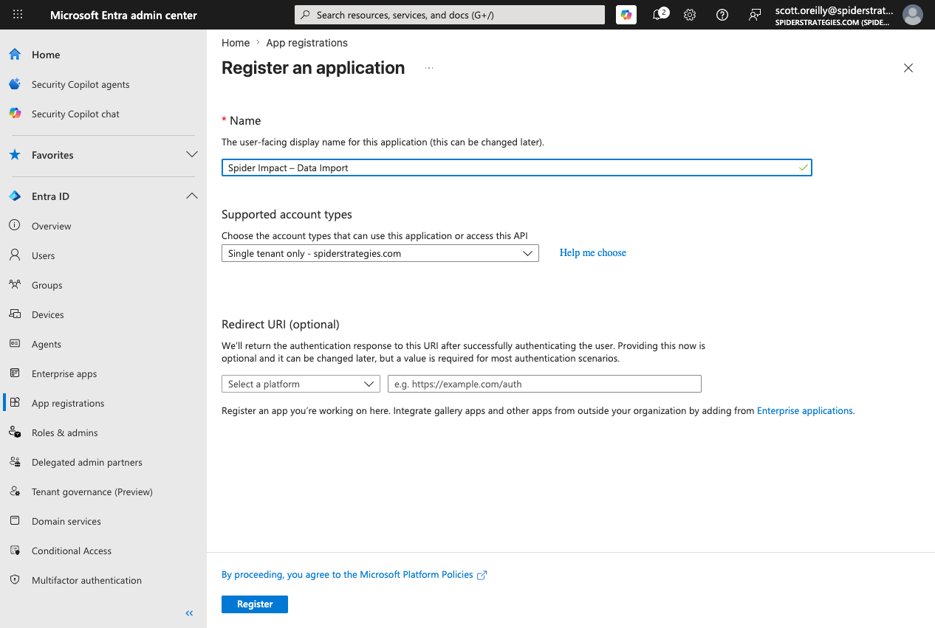Image resolution: width=935 pixels, height=628 pixels.
Task: Click the Domain services icon
Action: (x=15, y=521)
